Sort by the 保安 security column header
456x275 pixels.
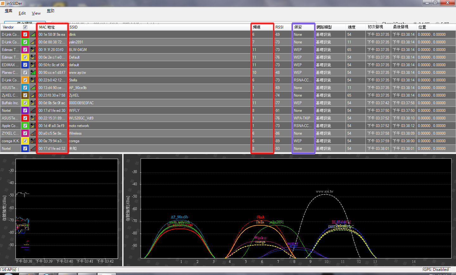(x=303, y=27)
